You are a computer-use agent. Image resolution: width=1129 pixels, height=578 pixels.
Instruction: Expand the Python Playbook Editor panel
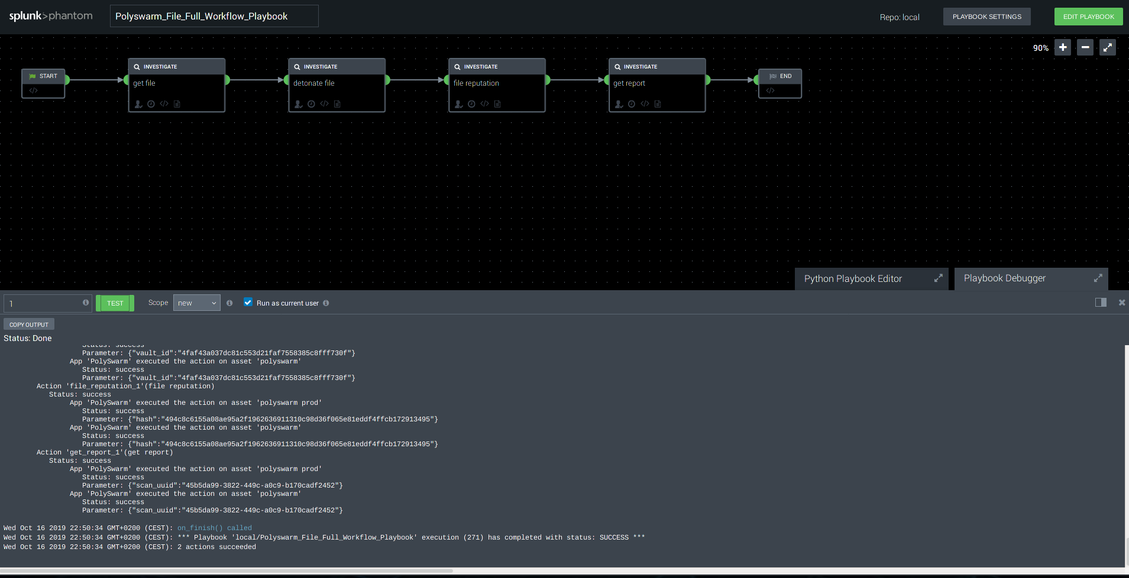(x=938, y=278)
